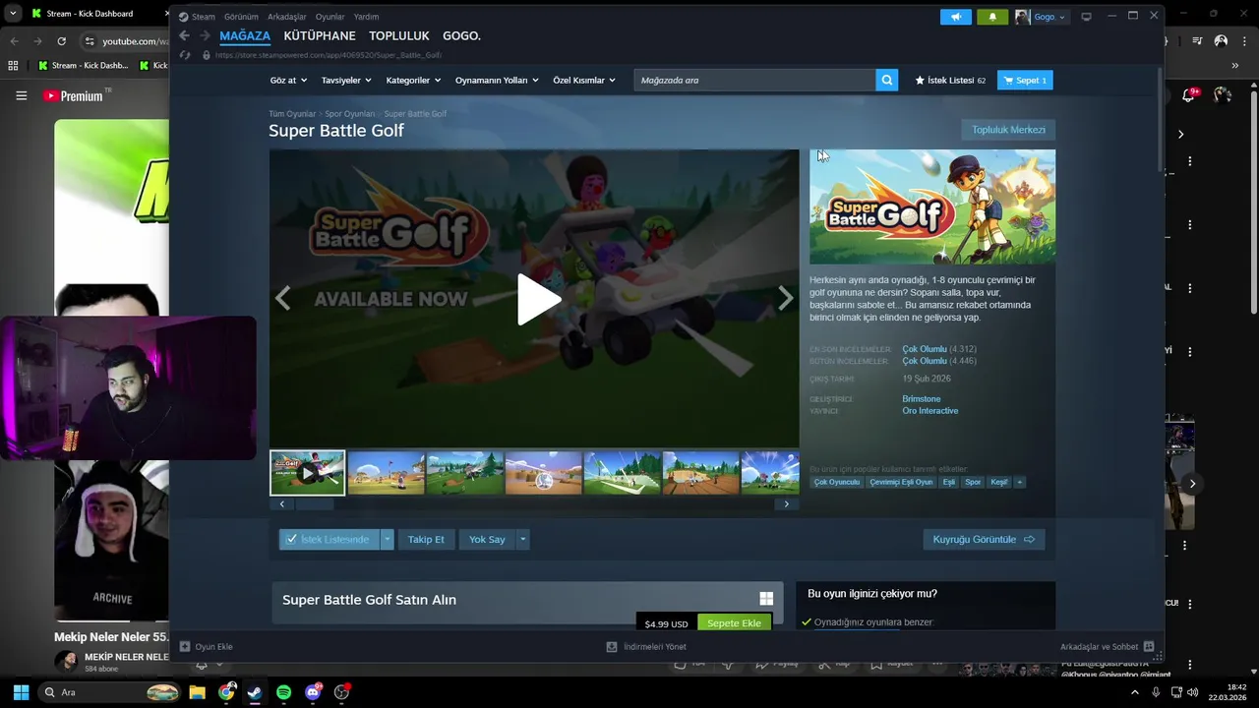Open the Kategoriler dropdown
Image resolution: width=1259 pixels, height=708 pixels.
pos(413,80)
